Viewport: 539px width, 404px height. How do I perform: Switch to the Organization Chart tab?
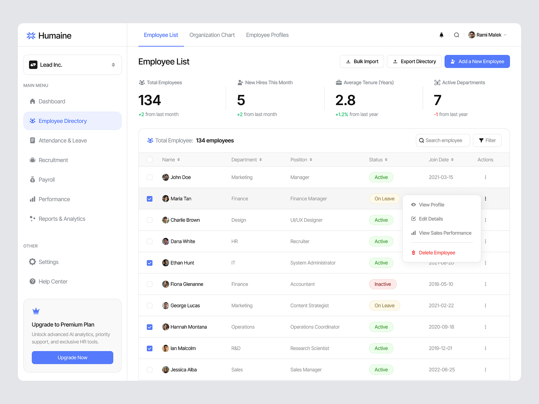click(212, 35)
